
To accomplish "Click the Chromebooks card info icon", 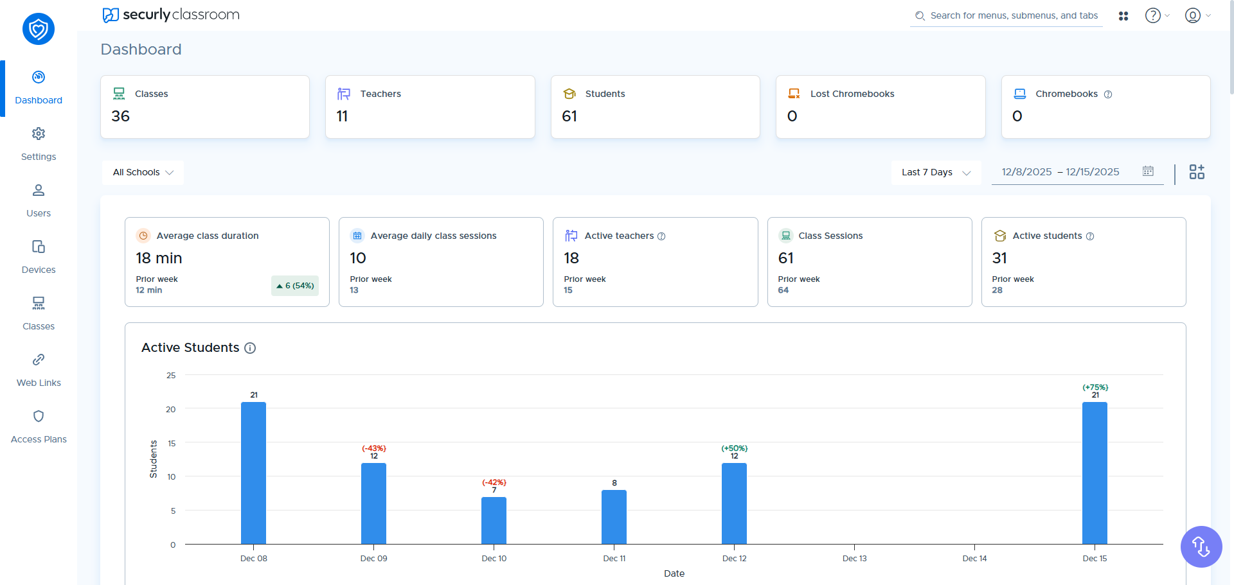I will [1108, 94].
